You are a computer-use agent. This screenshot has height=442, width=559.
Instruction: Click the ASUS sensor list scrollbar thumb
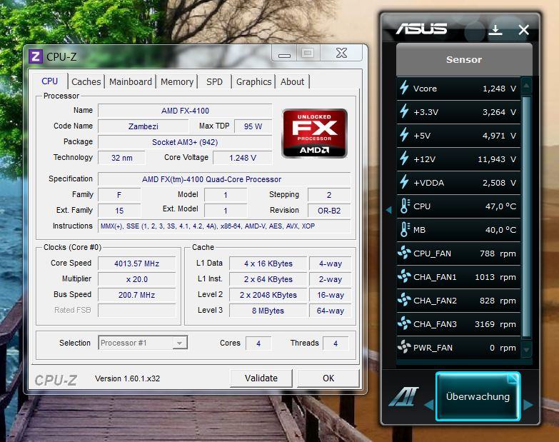click(x=526, y=216)
